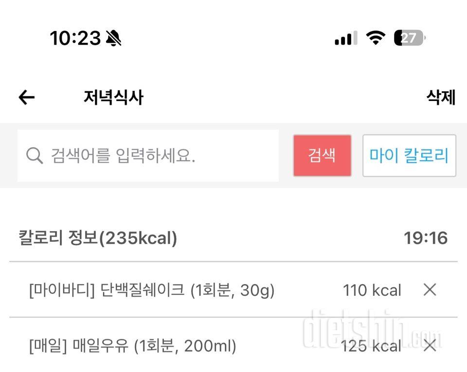Open 마이 칼로리
This screenshot has width=467, height=372.
[409, 155]
